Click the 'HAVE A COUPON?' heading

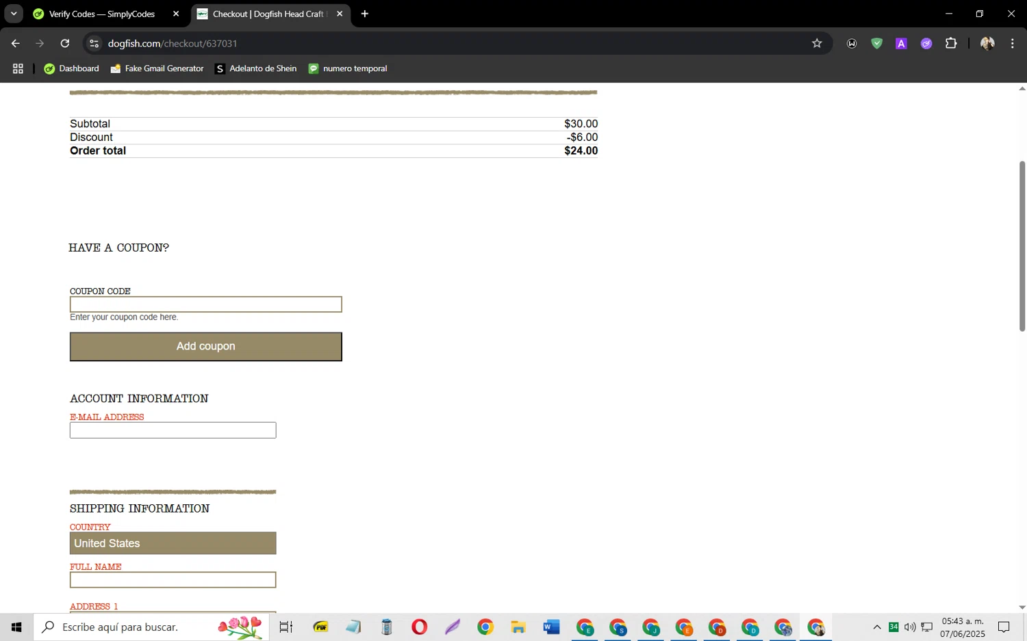coord(118,248)
